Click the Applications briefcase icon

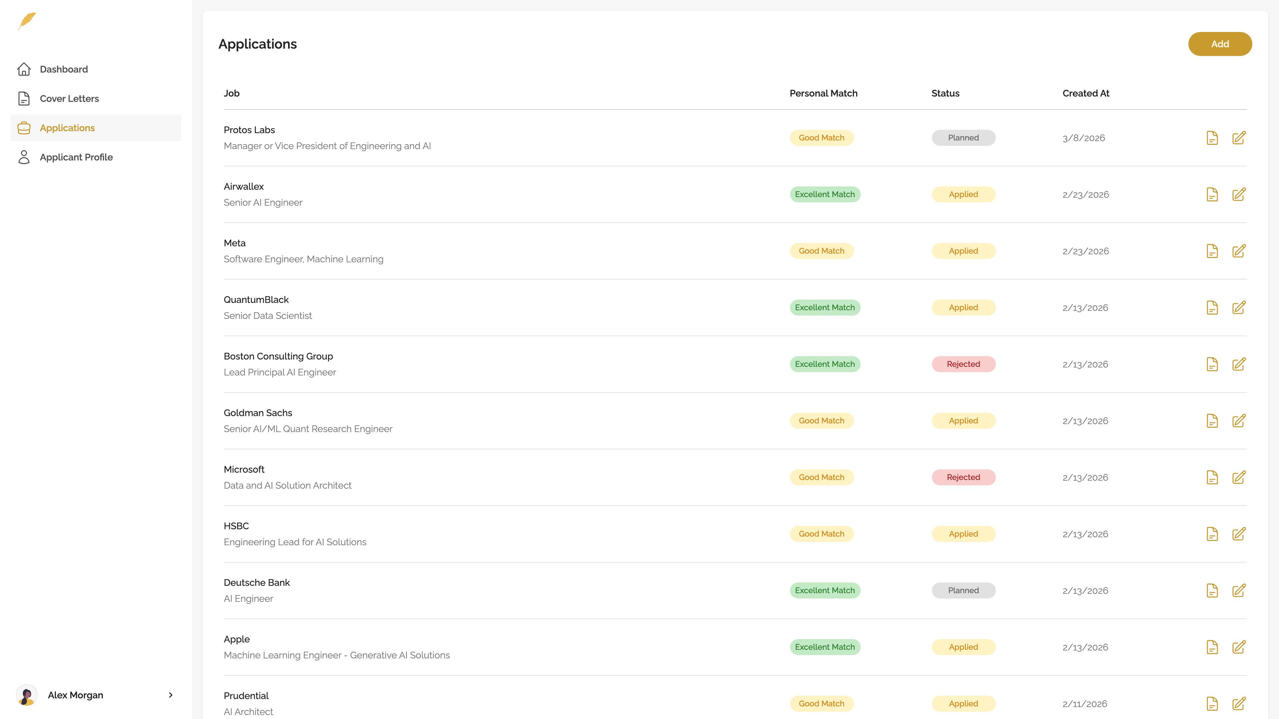click(x=24, y=128)
